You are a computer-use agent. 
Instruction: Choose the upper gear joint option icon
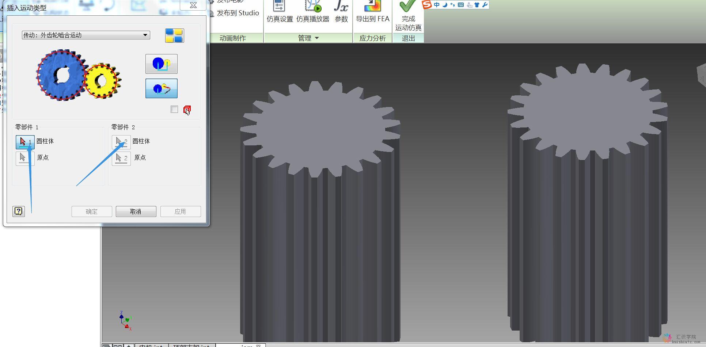[x=162, y=64]
